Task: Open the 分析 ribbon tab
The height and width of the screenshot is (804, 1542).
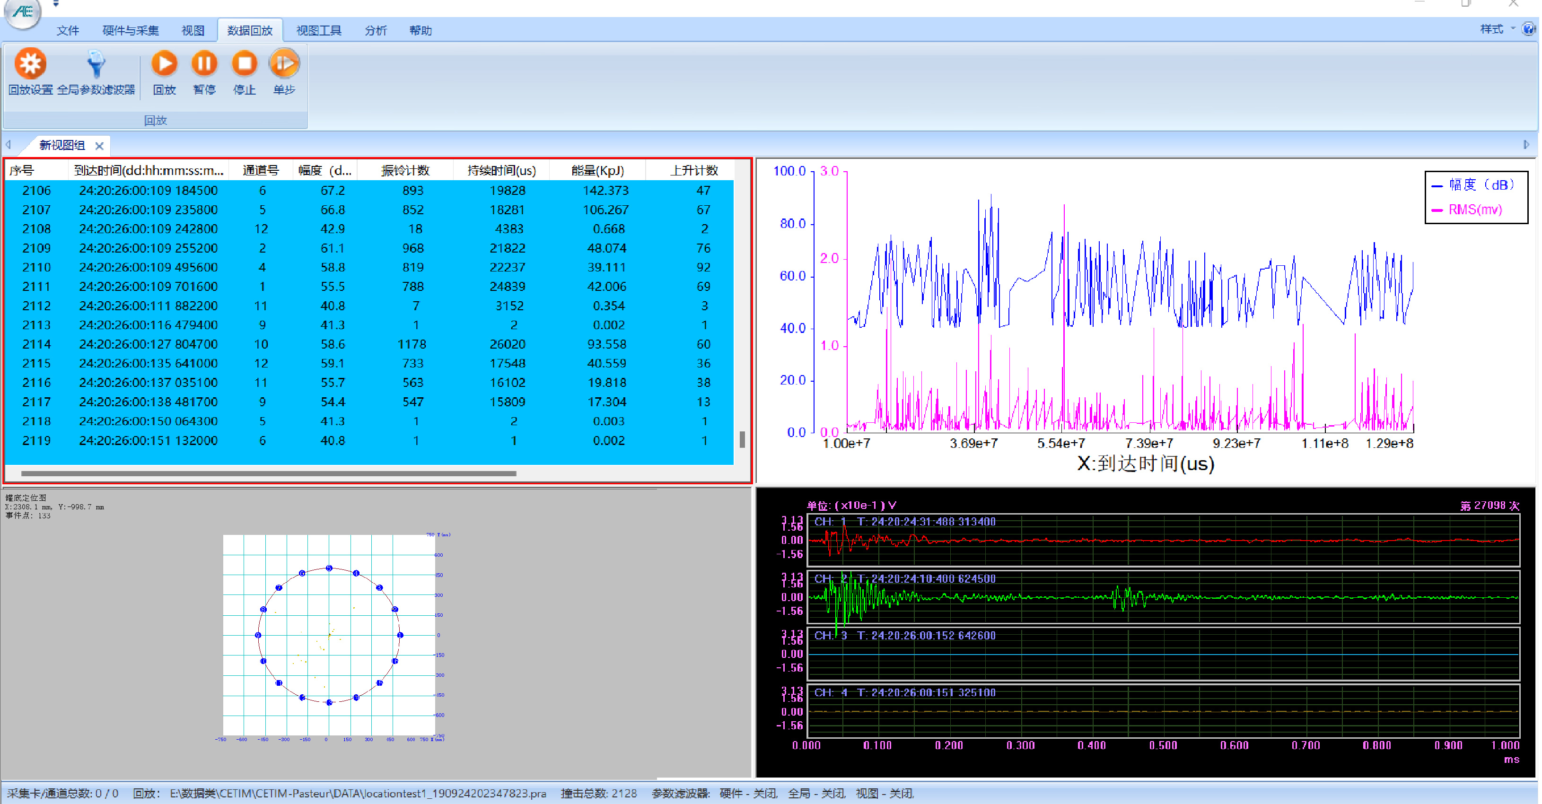Action: 375,31
